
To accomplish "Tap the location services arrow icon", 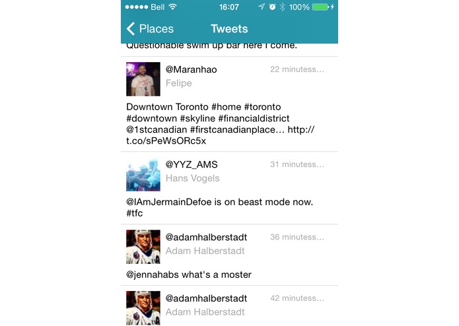I will click(262, 7).
